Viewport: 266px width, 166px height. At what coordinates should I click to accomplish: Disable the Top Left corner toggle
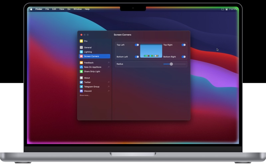coord(137,45)
